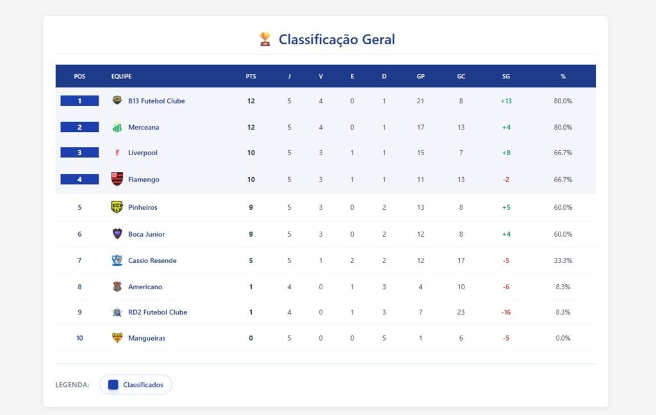Click the Cassio Resende team crest

coord(117,260)
